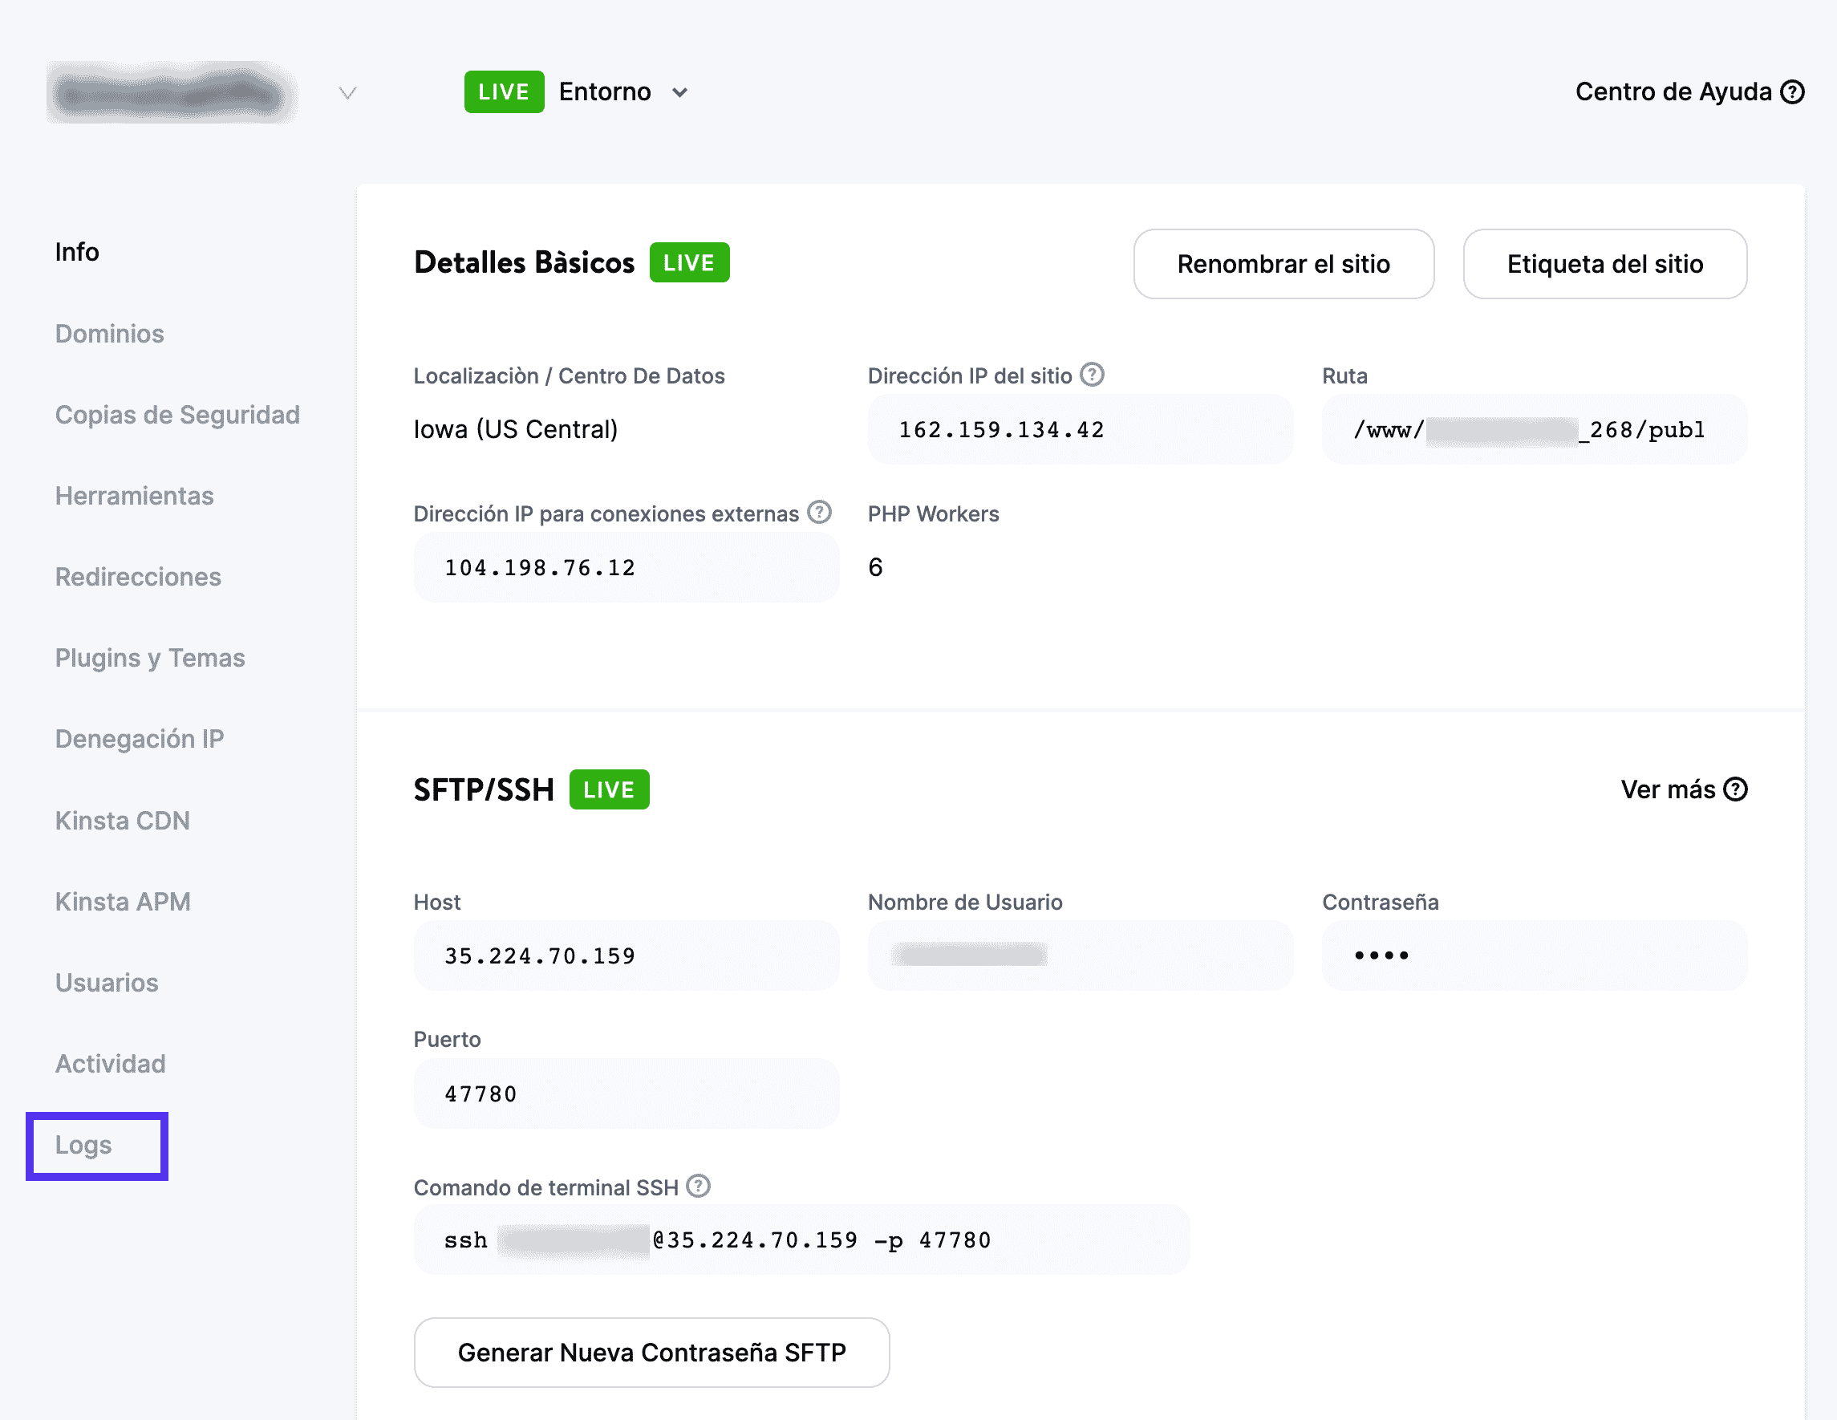This screenshot has height=1420, width=1837.
Task: Click help icon next to Ver más
Action: point(1735,789)
